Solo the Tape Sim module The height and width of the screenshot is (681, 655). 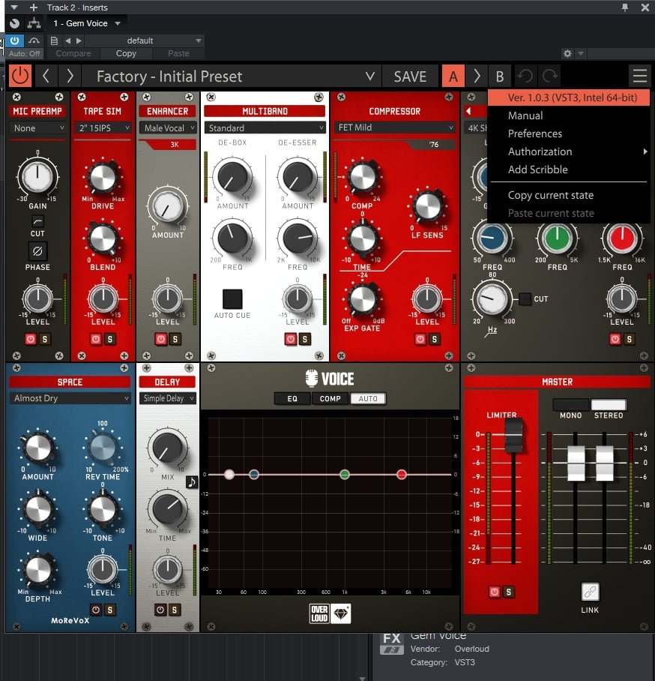tap(110, 339)
